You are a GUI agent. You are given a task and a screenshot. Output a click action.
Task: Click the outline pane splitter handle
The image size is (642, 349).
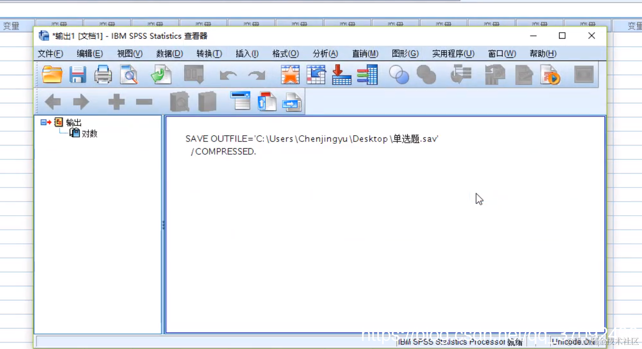point(163,225)
